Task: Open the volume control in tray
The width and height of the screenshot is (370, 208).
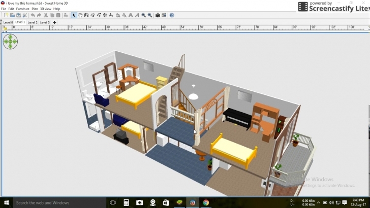Action: pos(331,202)
